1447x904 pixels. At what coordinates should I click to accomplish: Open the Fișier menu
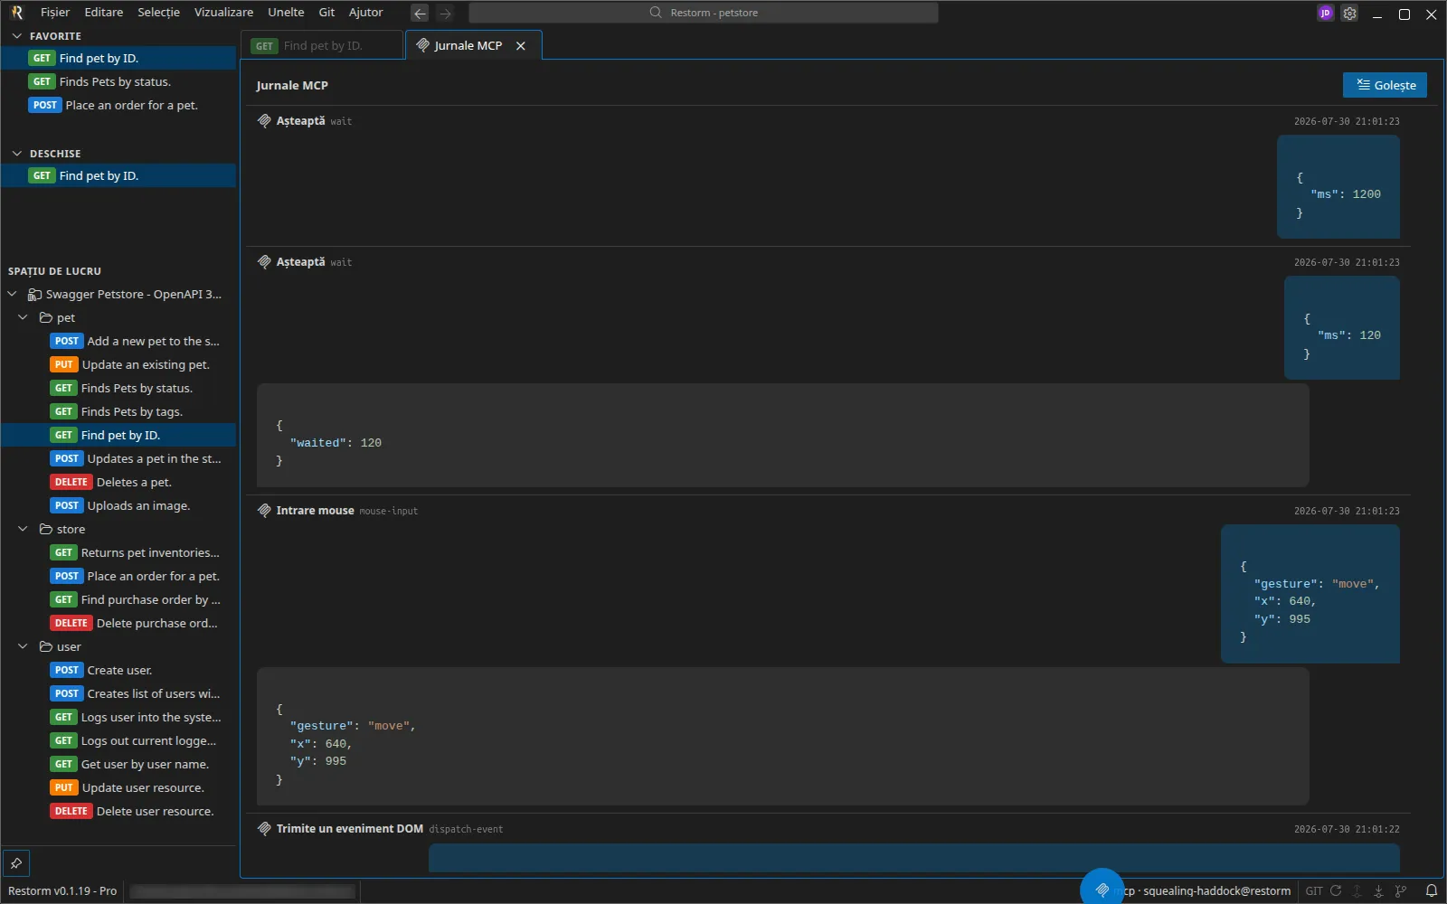pos(55,13)
